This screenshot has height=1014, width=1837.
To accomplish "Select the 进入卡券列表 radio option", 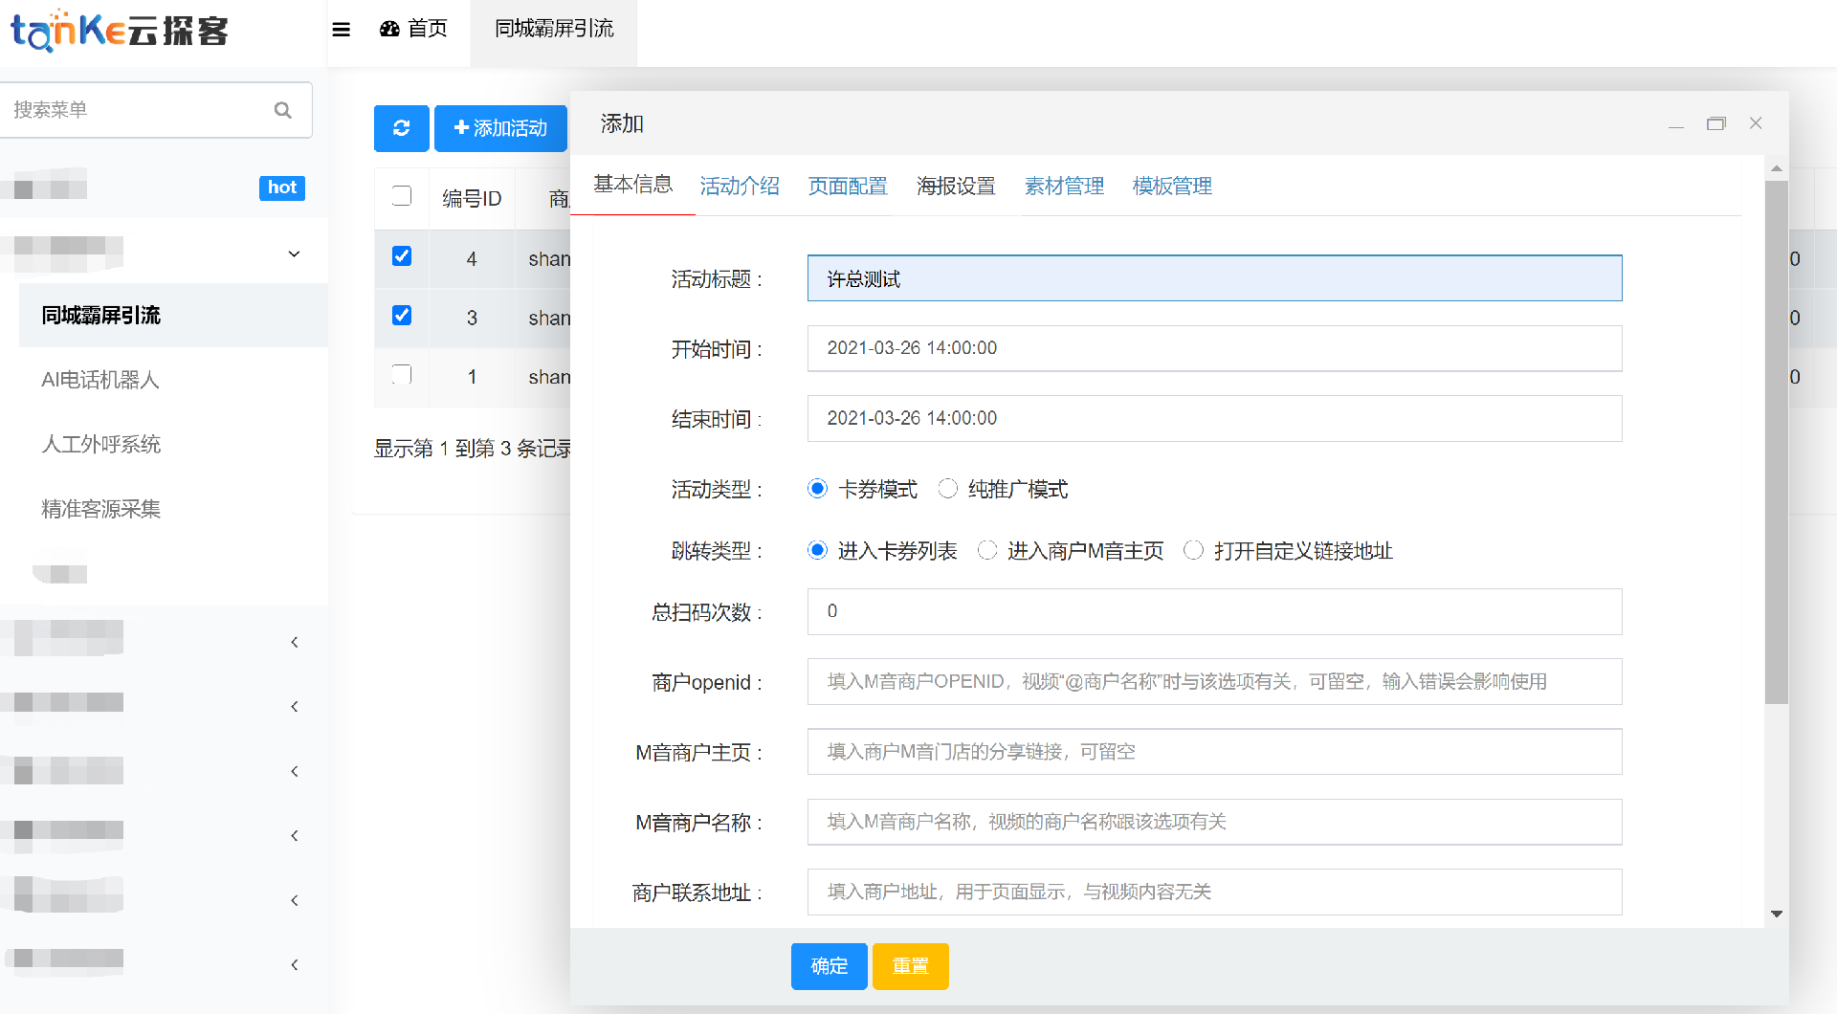I will click(x=817, y=550).
